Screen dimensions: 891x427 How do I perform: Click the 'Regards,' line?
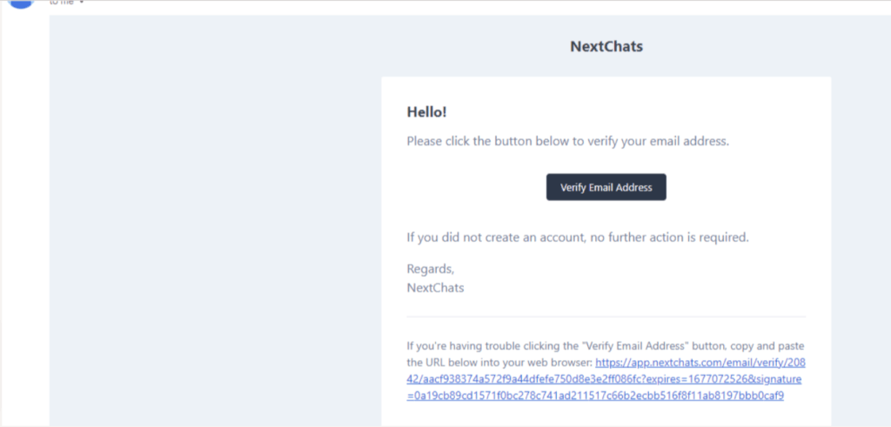[x=430, y=269]
